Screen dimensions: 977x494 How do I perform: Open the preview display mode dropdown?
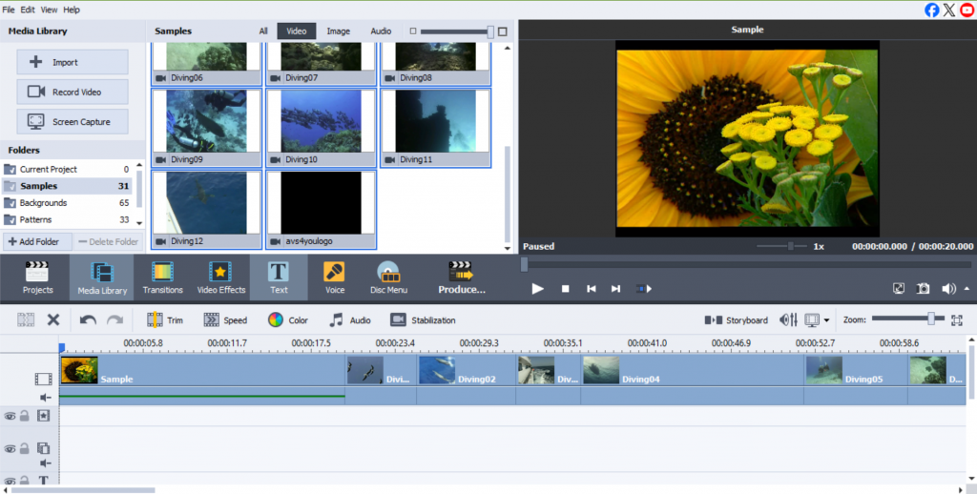tap(826, 320)
